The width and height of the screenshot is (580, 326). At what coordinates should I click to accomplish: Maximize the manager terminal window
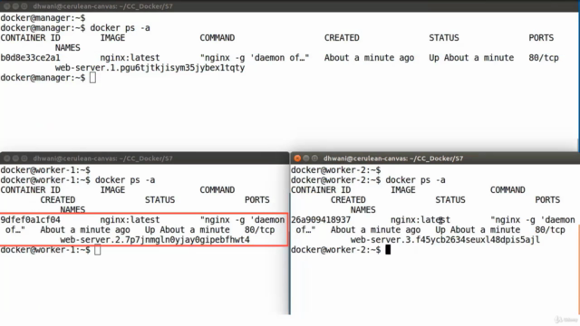point(24,6)
